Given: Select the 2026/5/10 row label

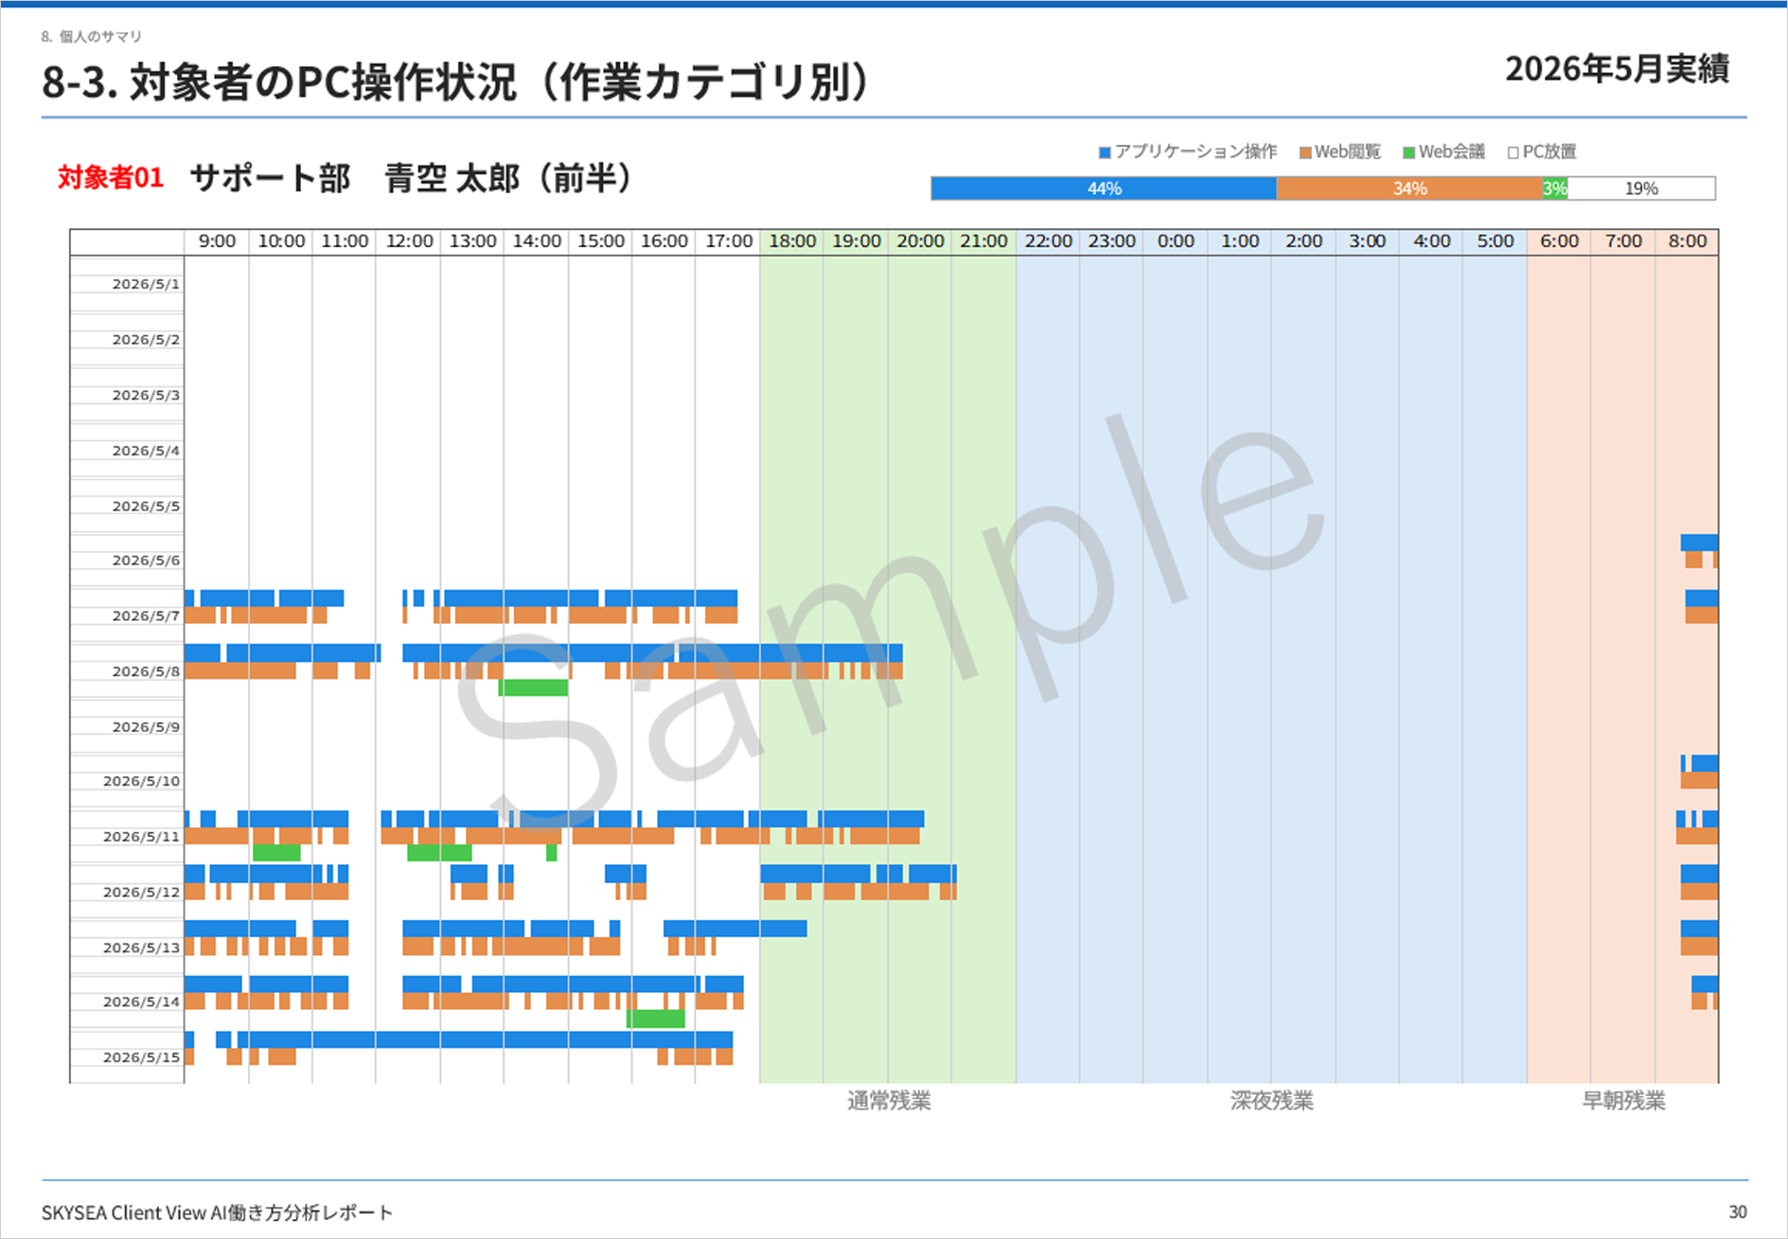Looking at the screenshot, I should click(x=141, y=781).
